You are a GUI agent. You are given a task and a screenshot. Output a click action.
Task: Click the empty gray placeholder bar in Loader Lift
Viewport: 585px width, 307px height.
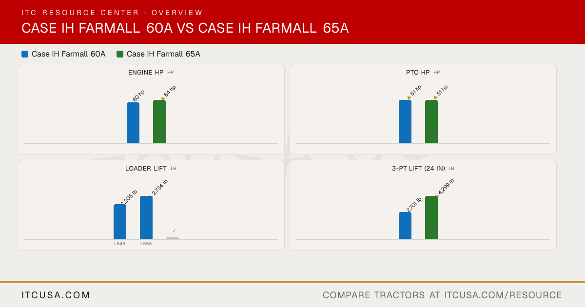coord(173,238)
